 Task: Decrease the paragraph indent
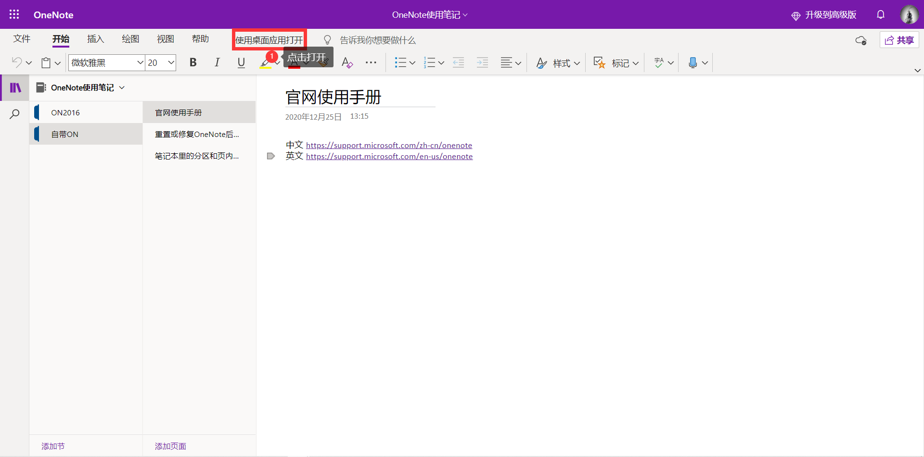click(x=458, y=62)
